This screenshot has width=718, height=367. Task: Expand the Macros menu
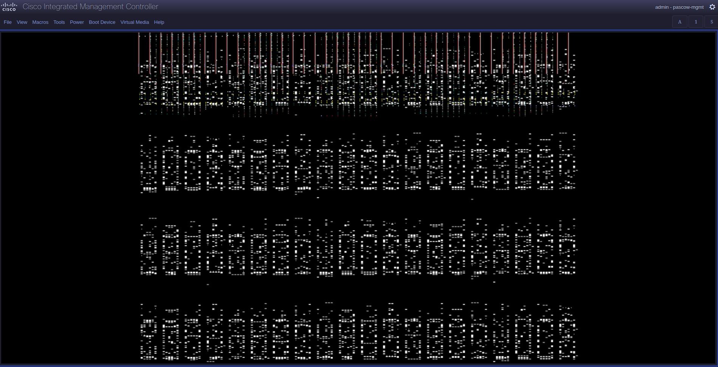coord(40,22)
